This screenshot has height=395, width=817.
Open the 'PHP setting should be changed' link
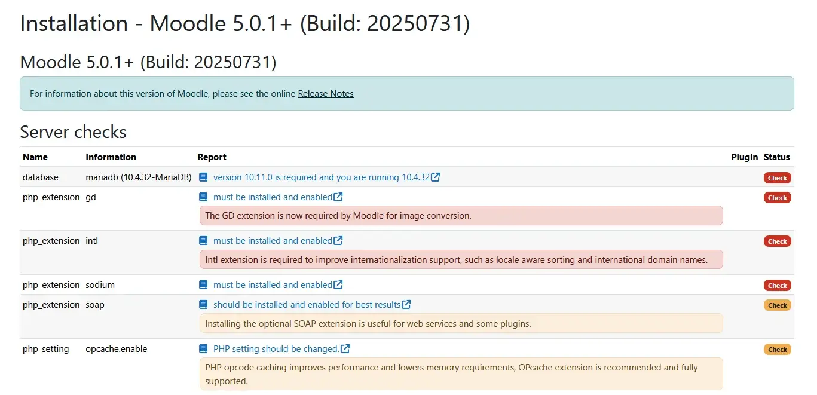[276, 349]
